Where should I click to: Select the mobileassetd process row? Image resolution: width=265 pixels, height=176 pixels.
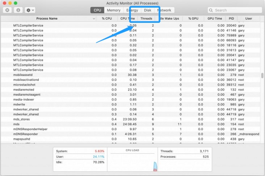[x=130, y=75]
